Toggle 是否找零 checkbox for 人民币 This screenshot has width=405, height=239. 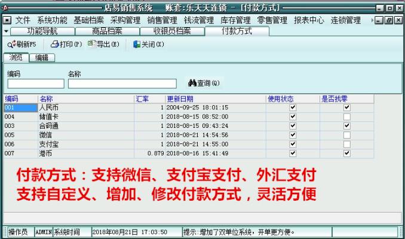pos(347,108)
